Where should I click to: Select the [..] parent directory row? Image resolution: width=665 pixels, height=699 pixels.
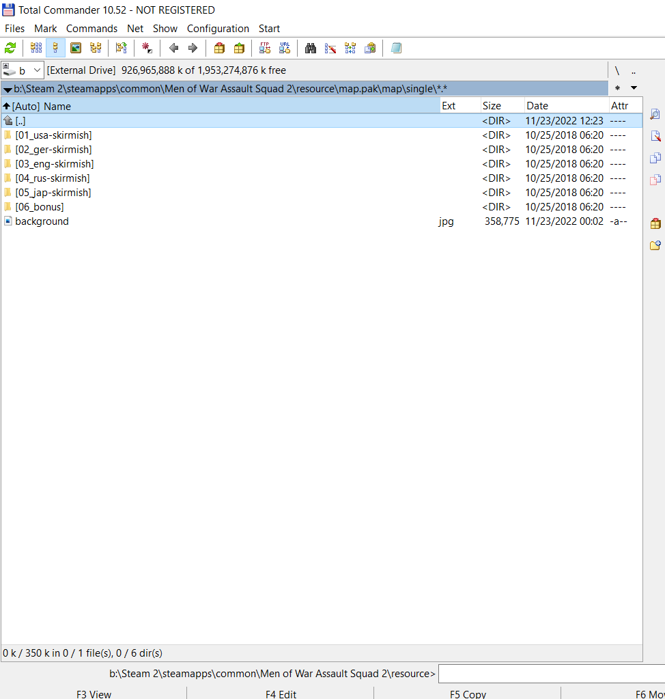pos(322,121)
